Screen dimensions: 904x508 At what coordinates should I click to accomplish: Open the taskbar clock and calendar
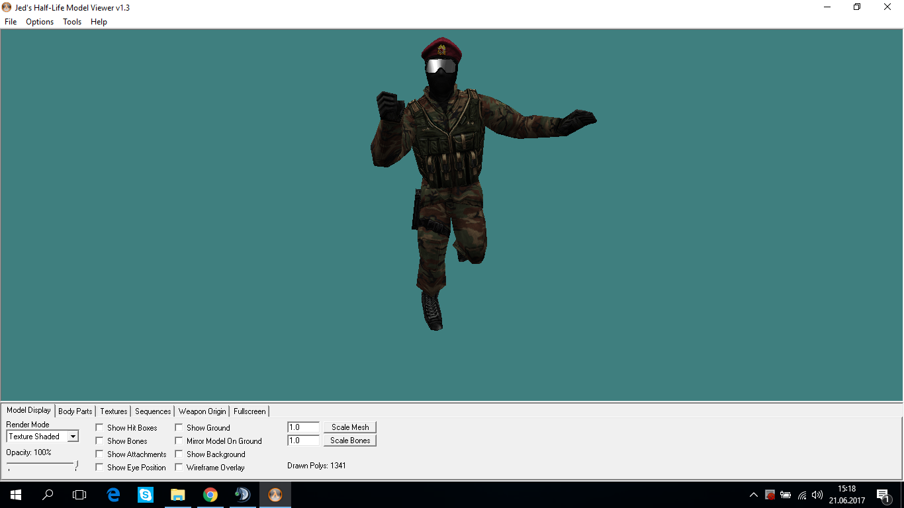pos(846,495)
